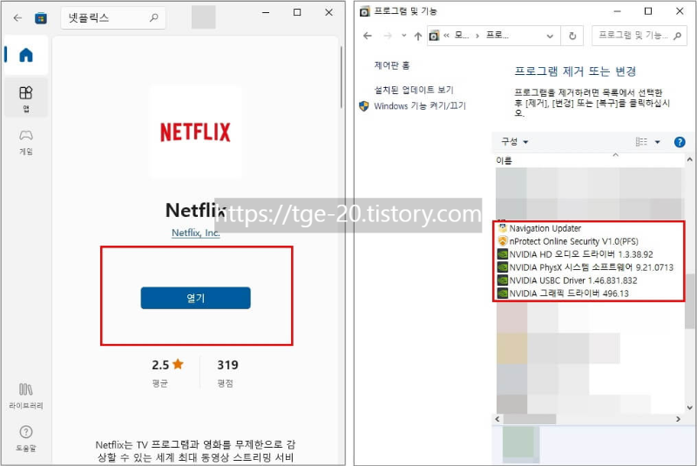
Task: Close the Microsoft Store window
Action: (328, 12)
